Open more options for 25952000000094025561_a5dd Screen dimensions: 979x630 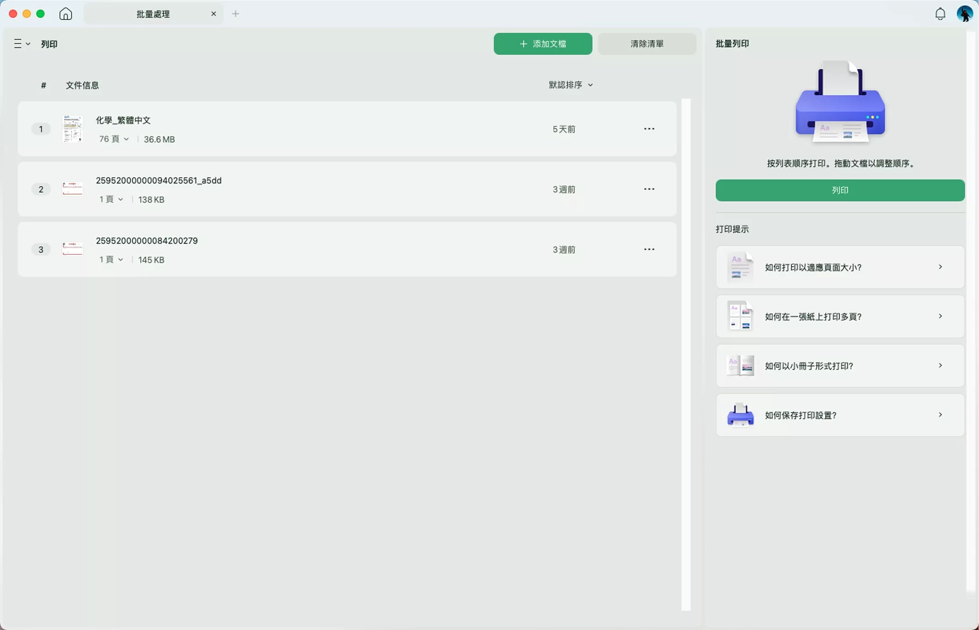[x=649, y=189]
